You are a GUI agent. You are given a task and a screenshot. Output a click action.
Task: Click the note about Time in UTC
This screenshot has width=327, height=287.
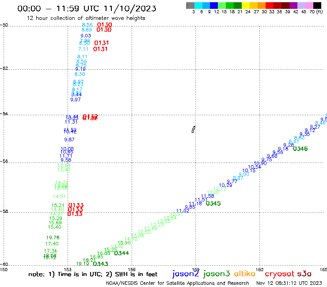click(93, 274)
